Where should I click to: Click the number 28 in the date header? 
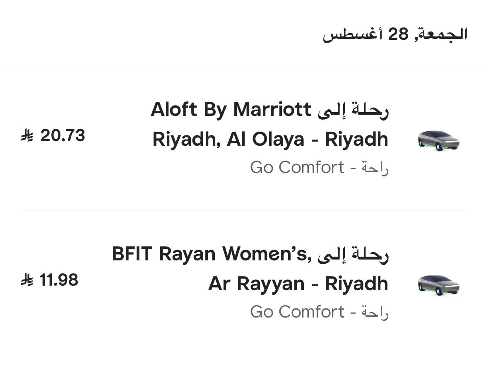398,34
